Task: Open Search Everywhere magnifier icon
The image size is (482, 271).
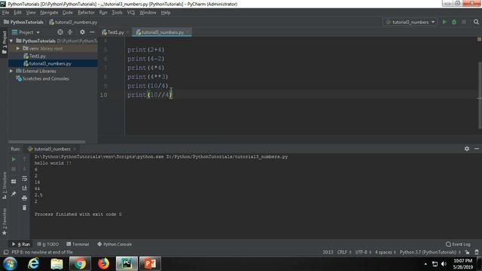Action: (476, 22)
